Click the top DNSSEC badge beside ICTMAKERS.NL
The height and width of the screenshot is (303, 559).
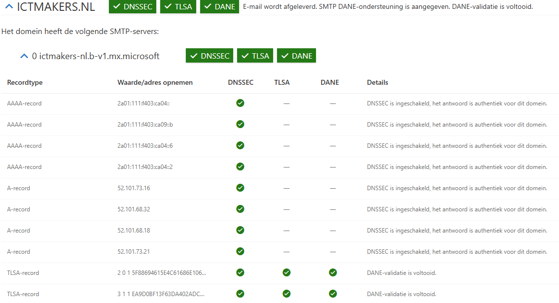click(133, 6)
